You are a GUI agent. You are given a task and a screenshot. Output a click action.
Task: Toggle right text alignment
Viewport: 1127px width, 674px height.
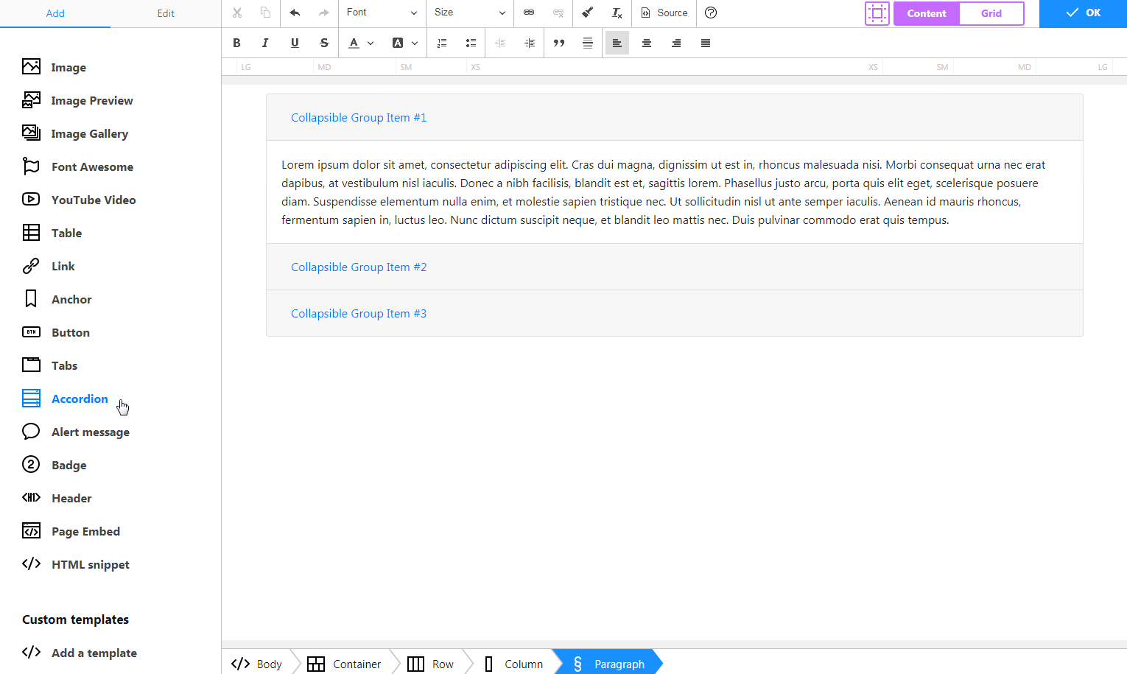point(676,43)
